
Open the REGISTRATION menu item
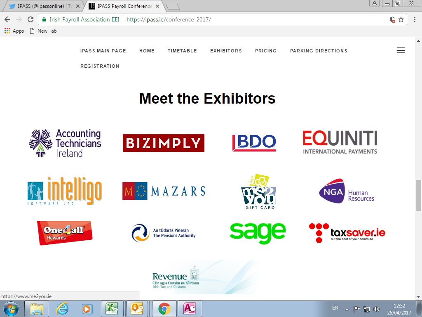(100, 66)
